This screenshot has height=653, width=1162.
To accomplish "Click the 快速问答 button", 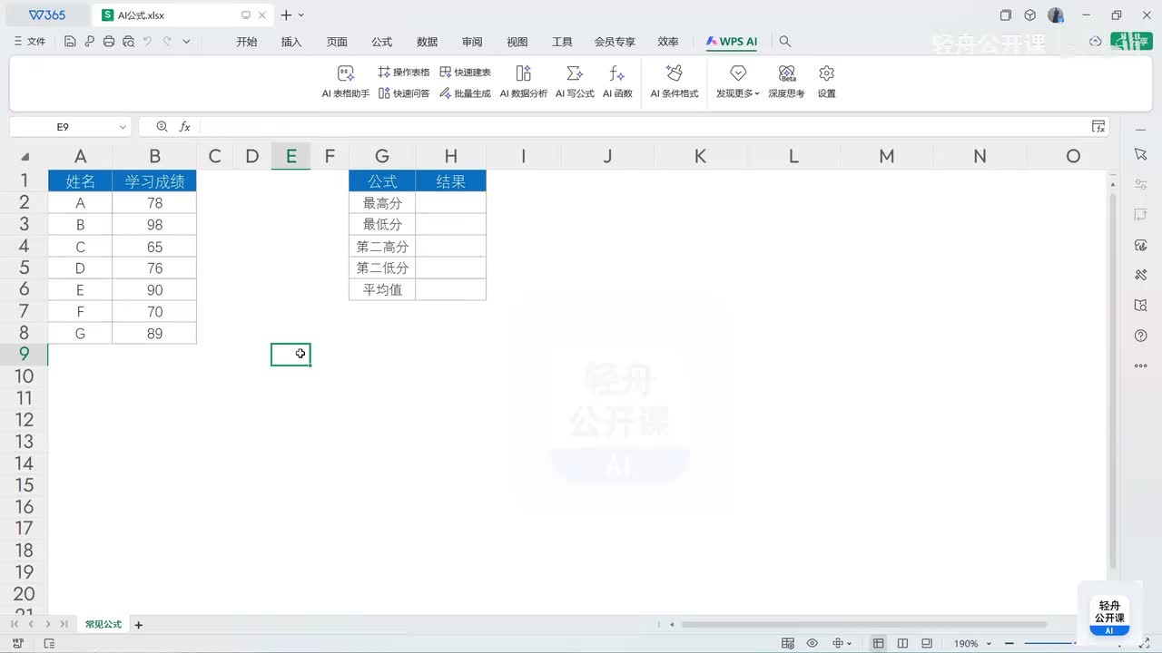I will coord(404,93).
